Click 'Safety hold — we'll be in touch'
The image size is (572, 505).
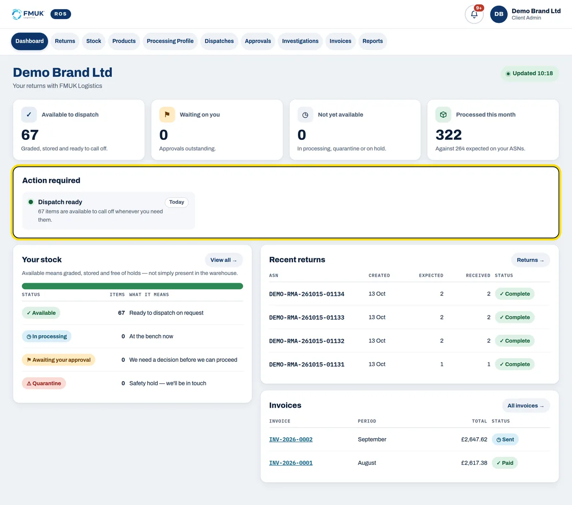[x=168, y=383]
